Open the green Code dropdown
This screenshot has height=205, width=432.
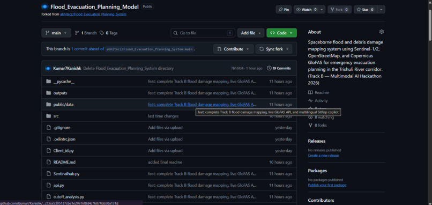click(281, 33)
